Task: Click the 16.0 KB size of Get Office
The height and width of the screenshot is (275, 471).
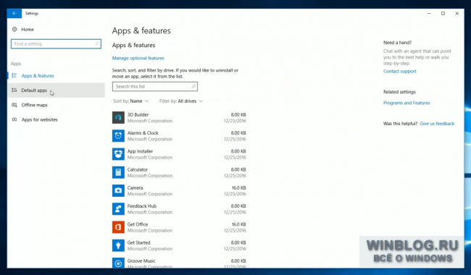Action: point(239,224)
